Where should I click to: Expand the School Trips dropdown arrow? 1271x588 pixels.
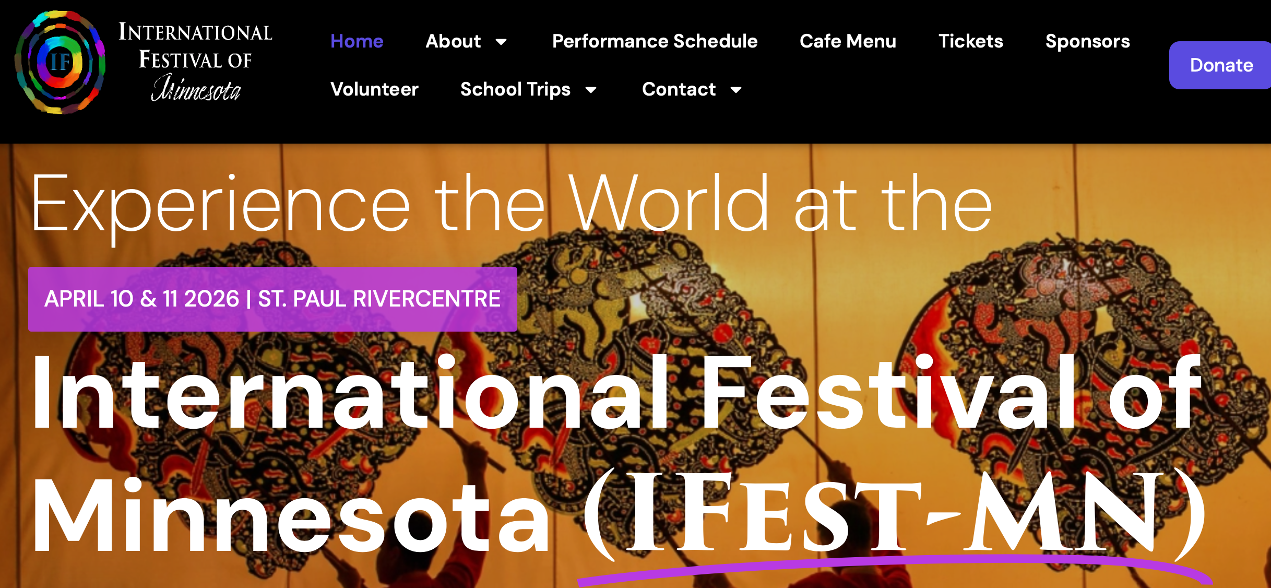coord(591,90)
